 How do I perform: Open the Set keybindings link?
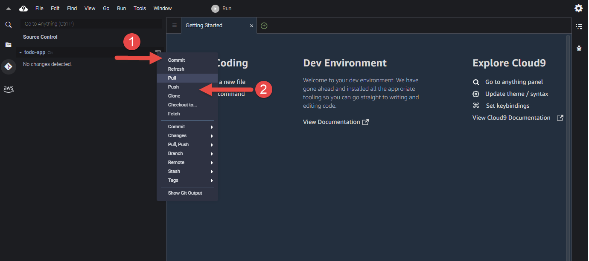click(x=507, y=106)
